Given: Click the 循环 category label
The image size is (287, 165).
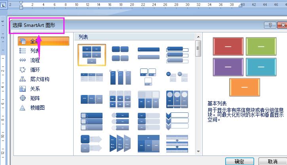Looking at the screenshot, I should pyautogui.click(x=35, y=70).
